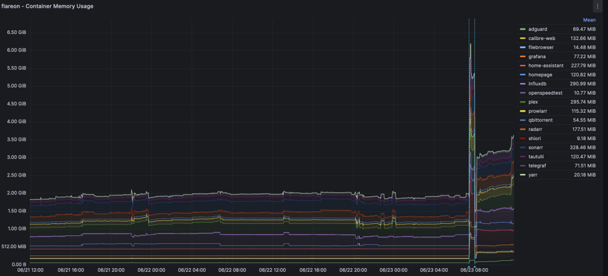The image size is (608, 276).
Task: Click the prowlarr legend label
Action: click(537, 111)
